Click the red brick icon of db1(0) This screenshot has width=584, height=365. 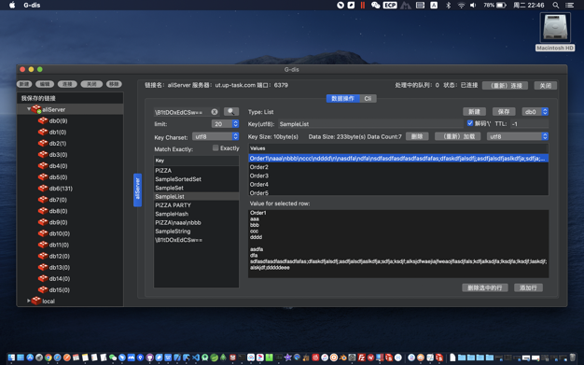[43, 132]
